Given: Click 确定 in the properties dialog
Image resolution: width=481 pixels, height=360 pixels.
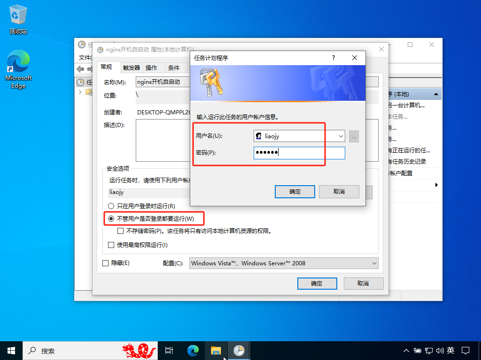Looking at the screenshot, I should coord(317,284).
